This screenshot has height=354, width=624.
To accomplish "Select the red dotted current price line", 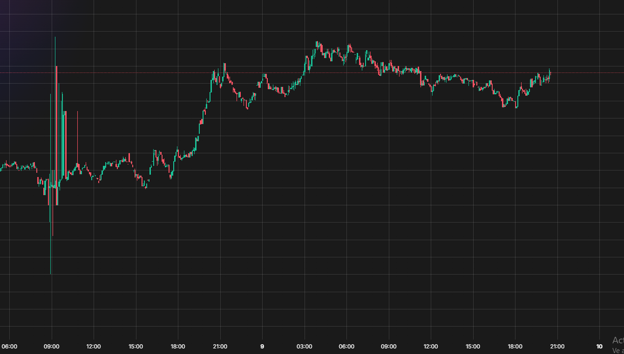I will [x=312, y=73].
